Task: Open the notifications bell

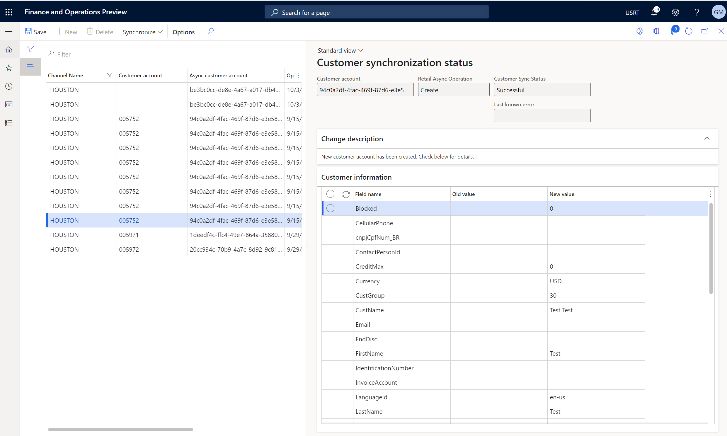Action: click(x=654, y=12)
